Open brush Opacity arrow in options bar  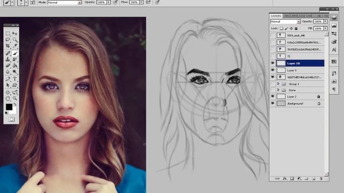click(x=109, y=2)
